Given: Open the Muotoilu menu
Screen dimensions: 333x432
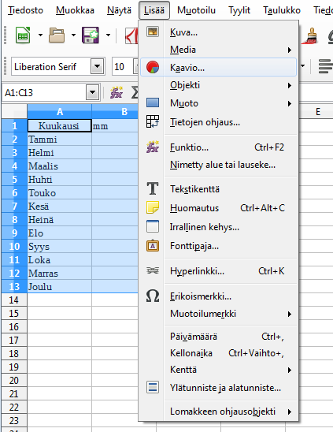Looking at the screenshot, I should point(196,10).
